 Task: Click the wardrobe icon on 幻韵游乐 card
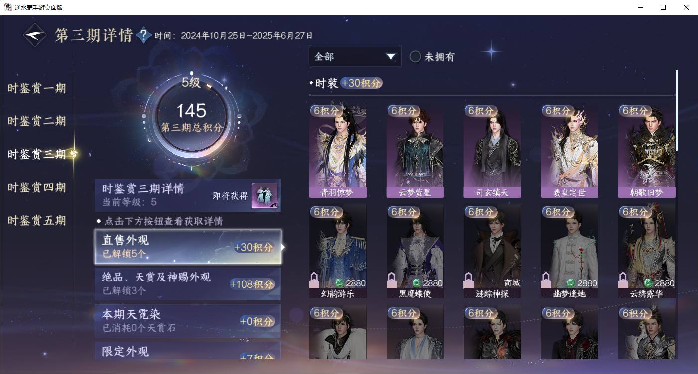[314, 280]
